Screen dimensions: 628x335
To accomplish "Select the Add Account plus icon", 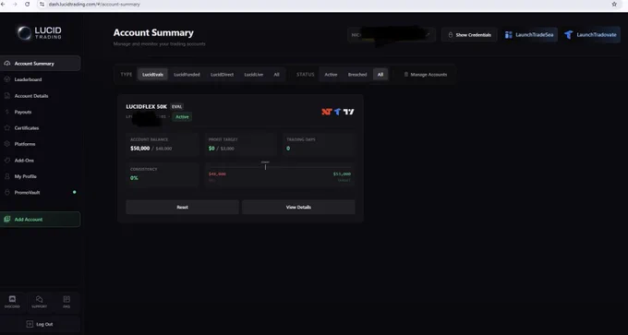I will point(6,220).
